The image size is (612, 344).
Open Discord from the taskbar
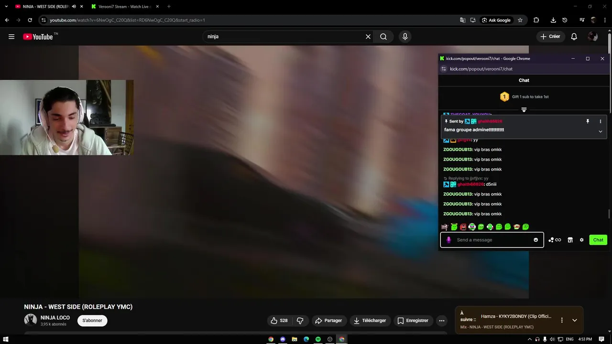283,339
